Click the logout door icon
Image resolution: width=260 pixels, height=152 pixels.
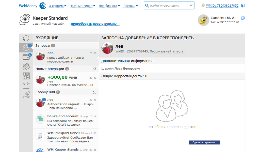coord(243,6)
